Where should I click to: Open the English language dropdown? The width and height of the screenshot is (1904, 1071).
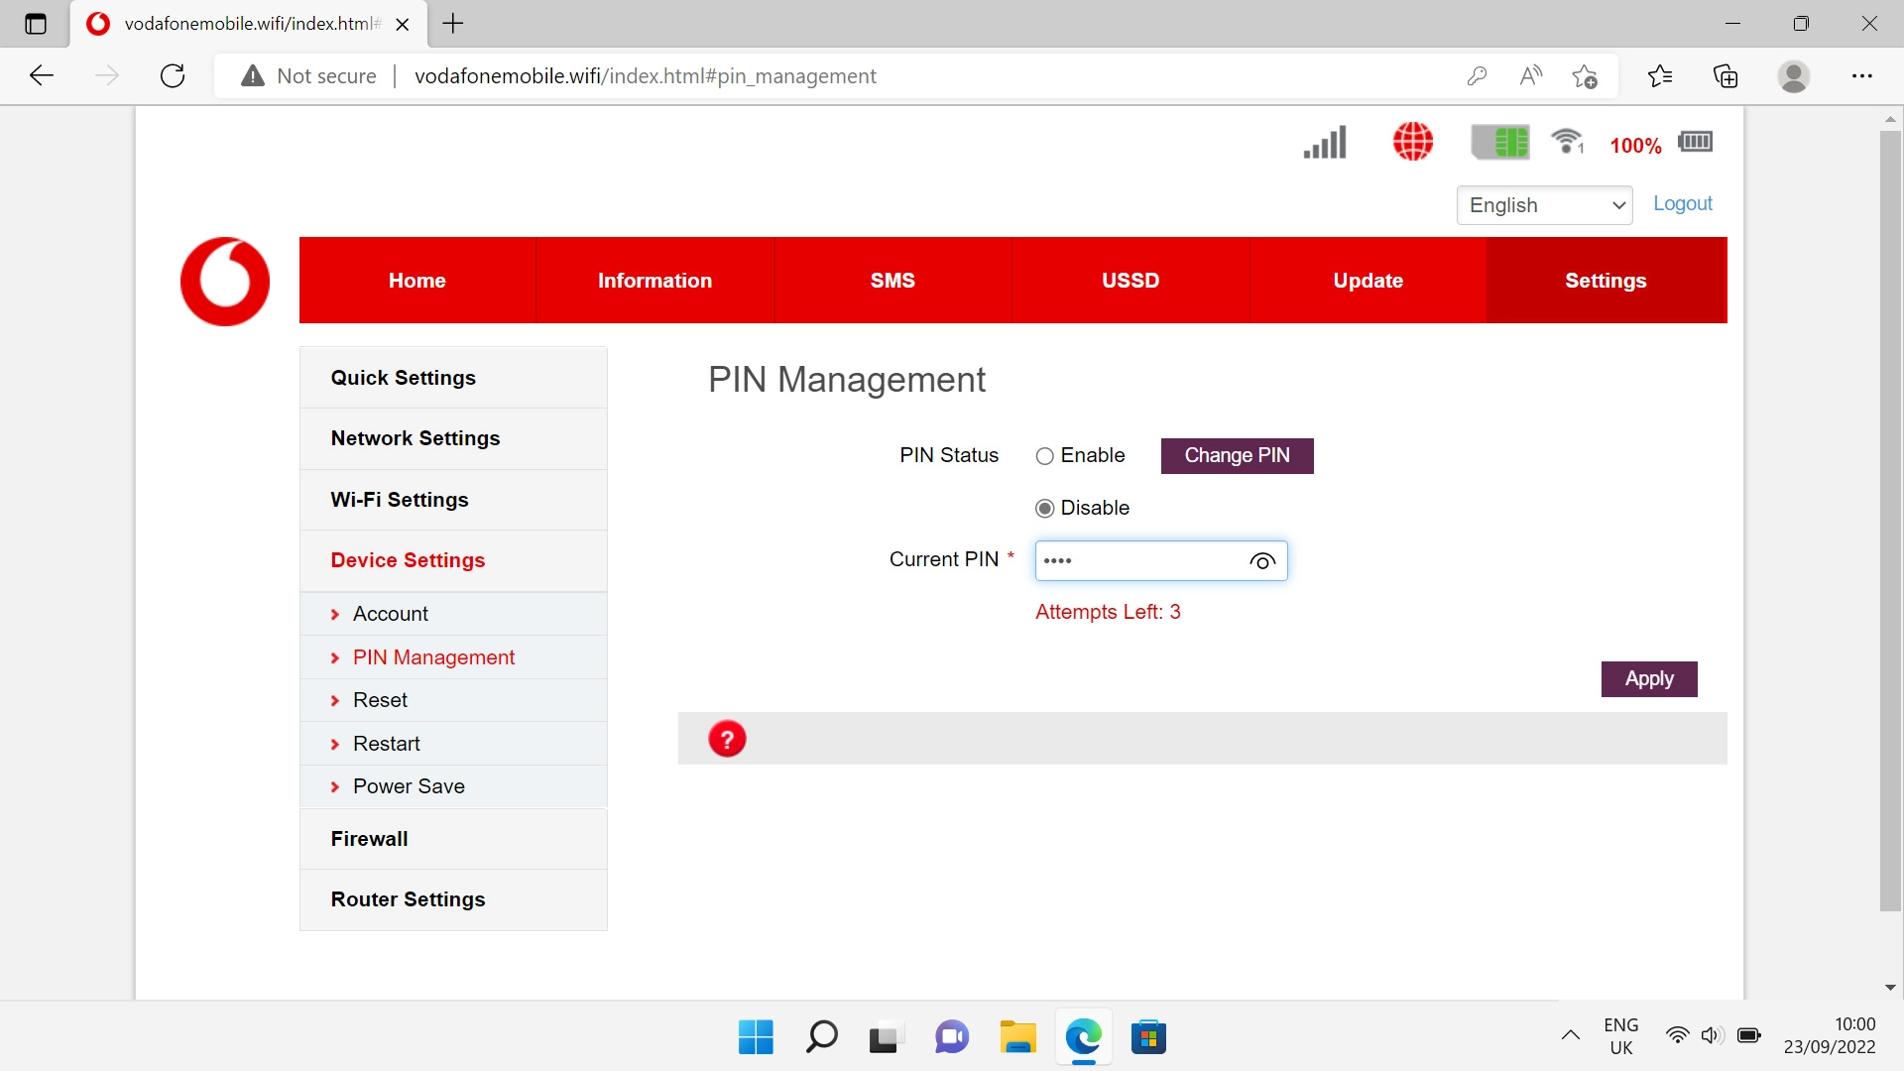coord(1544,205)
